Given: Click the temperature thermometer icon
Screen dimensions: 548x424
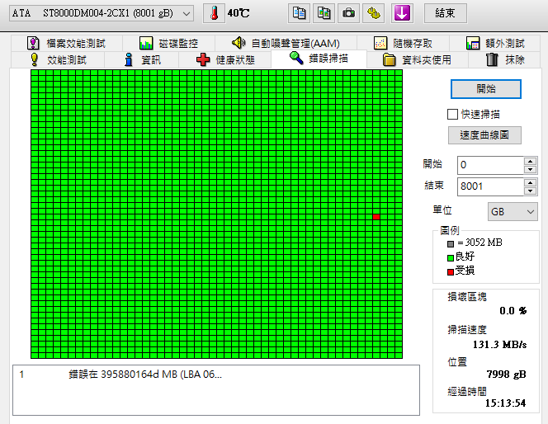Looking at the screenshot, I should 214,13.
